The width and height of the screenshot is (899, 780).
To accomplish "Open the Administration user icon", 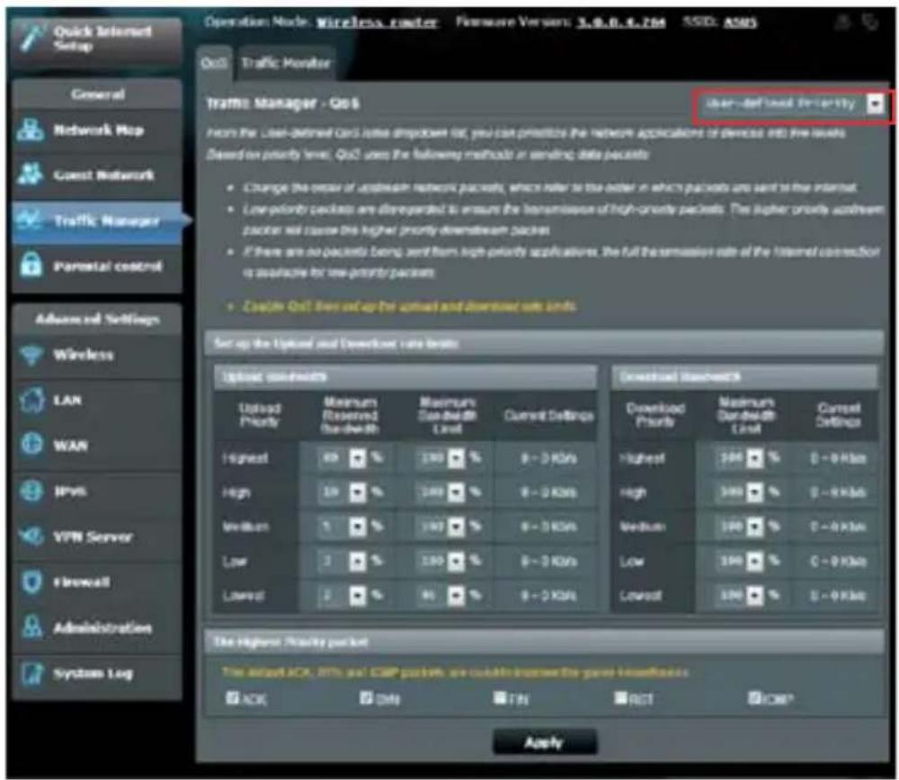I will pyautogui.click(x=31, y=627).
